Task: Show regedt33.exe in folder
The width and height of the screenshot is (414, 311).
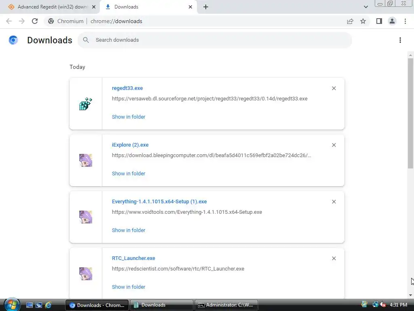Action: [129, 117]
